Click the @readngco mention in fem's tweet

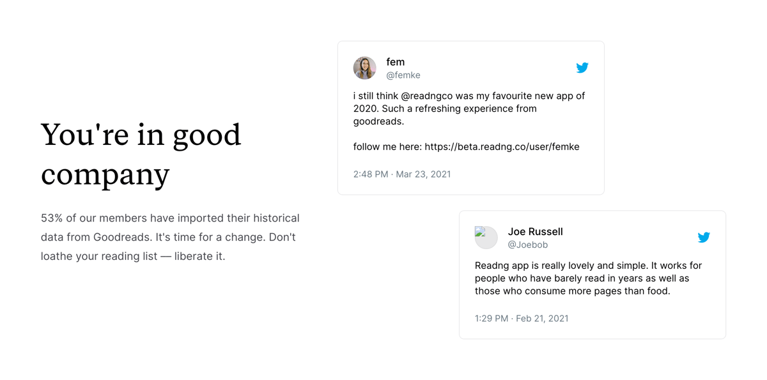427,96
